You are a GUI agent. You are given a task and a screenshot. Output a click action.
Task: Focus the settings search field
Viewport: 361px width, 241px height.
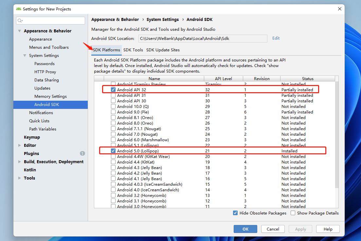[51, 21]
